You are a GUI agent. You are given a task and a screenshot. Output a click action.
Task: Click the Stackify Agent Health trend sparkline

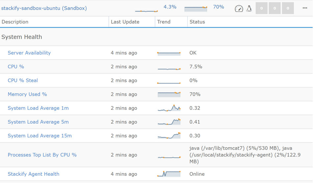point(169,173)
